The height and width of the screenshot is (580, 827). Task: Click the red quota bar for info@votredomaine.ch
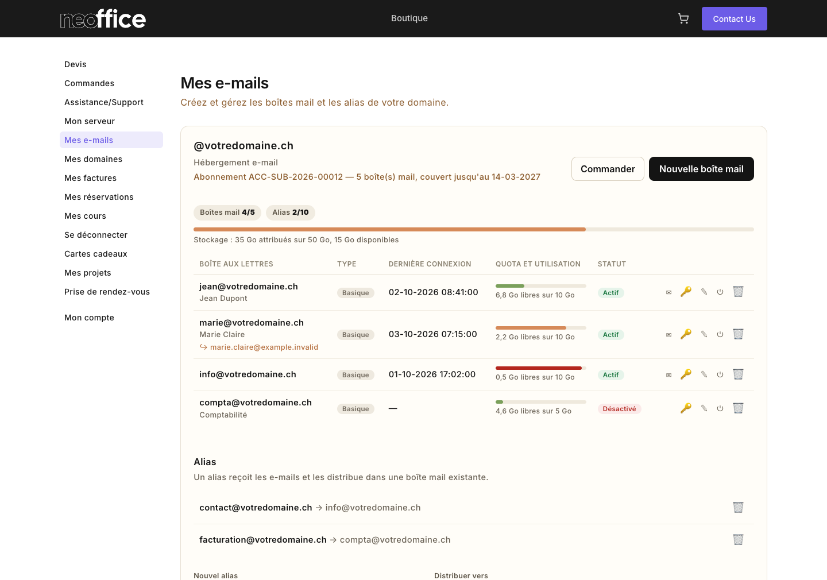coord(541,368)
